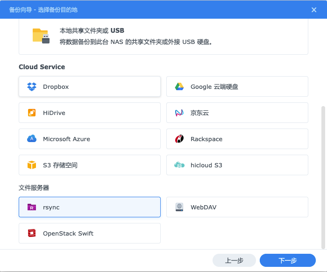Screen dimensions: 327x272
Task: Click the WebDAV server icon
Action: pyautogui.click(x=179, y=207)
